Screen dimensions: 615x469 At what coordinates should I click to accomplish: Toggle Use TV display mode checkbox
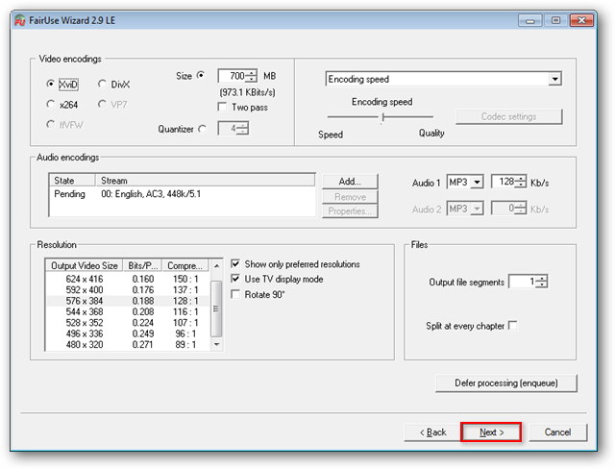point(235,279)
